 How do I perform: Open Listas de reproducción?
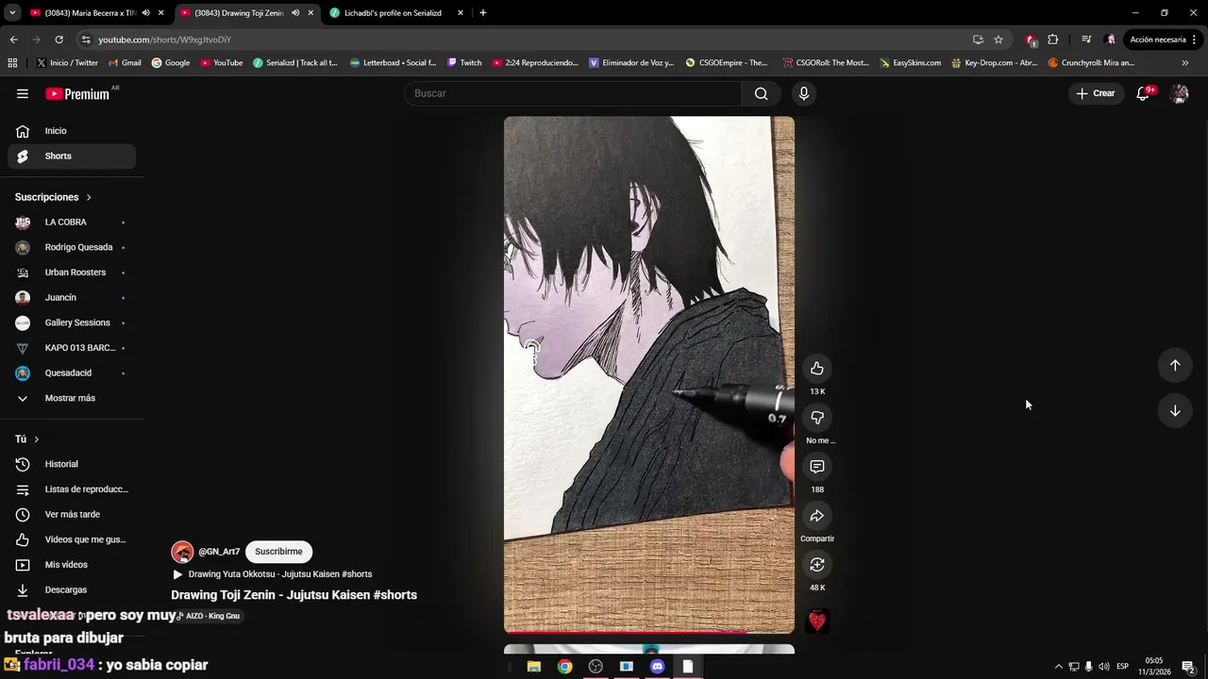(72, 489)
